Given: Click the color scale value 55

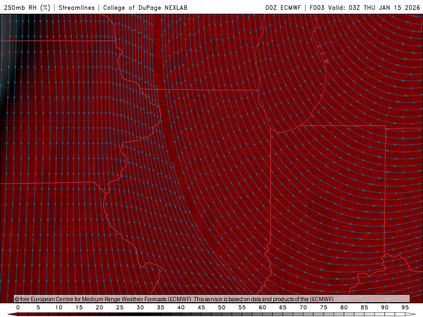Looking at the screenshot, I should click(242, 307).
